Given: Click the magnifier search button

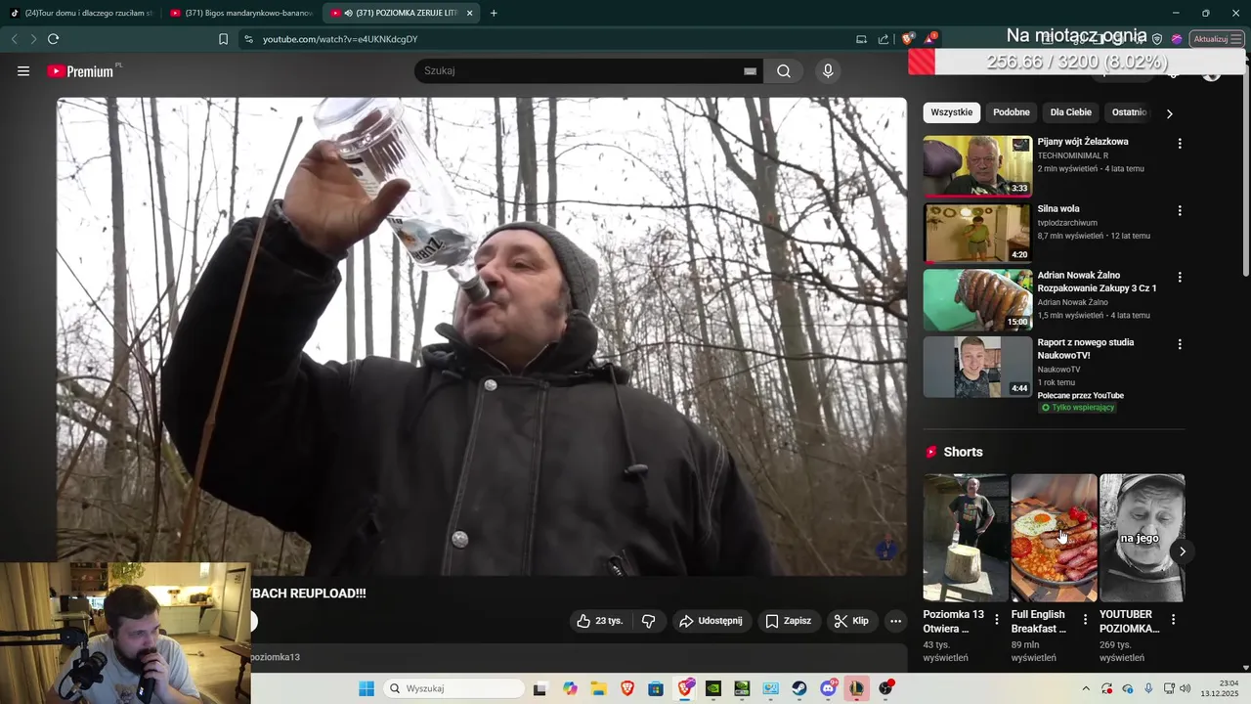Looking at the screenshot, I should [784, 71].
